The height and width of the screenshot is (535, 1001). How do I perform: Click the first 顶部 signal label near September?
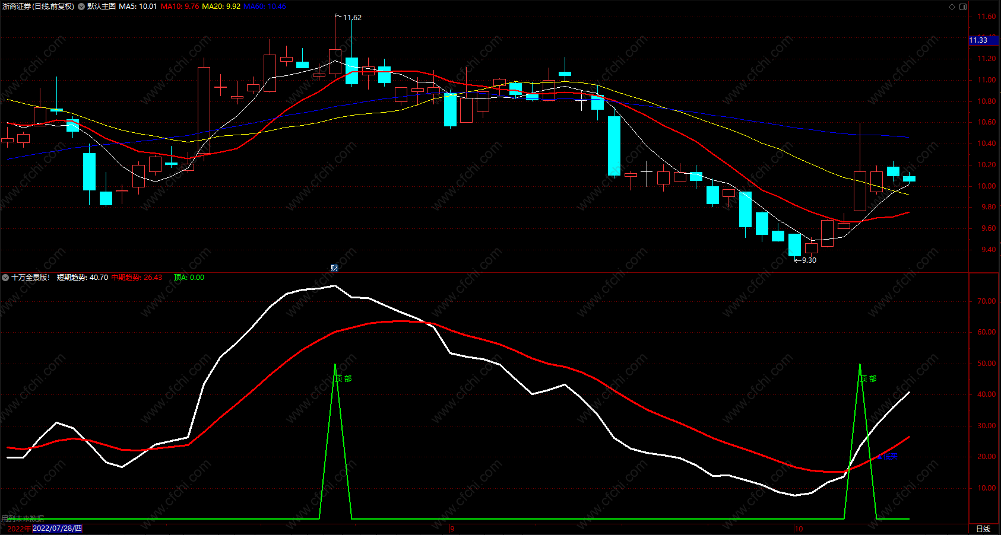tap(344, 378)
